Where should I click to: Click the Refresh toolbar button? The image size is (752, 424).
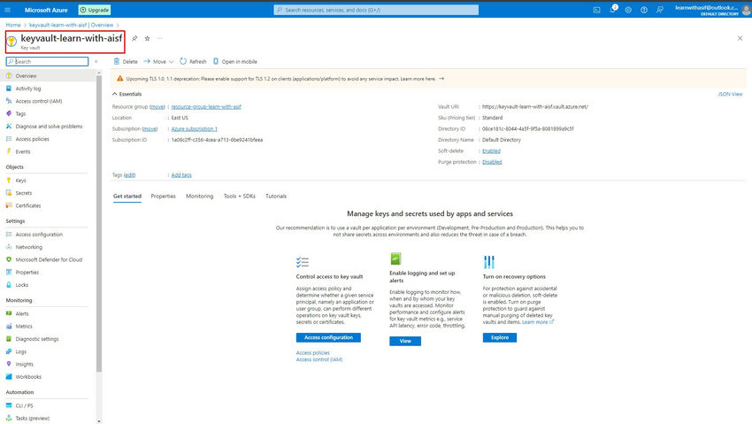click(x=193, y=61)
